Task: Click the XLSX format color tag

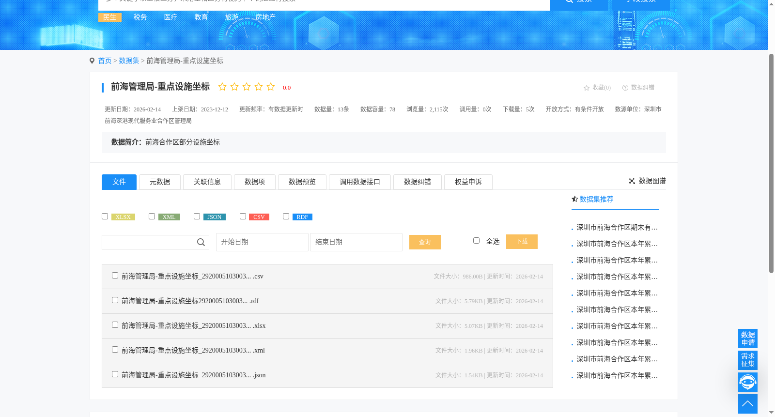Action: [x=123, y=217]
